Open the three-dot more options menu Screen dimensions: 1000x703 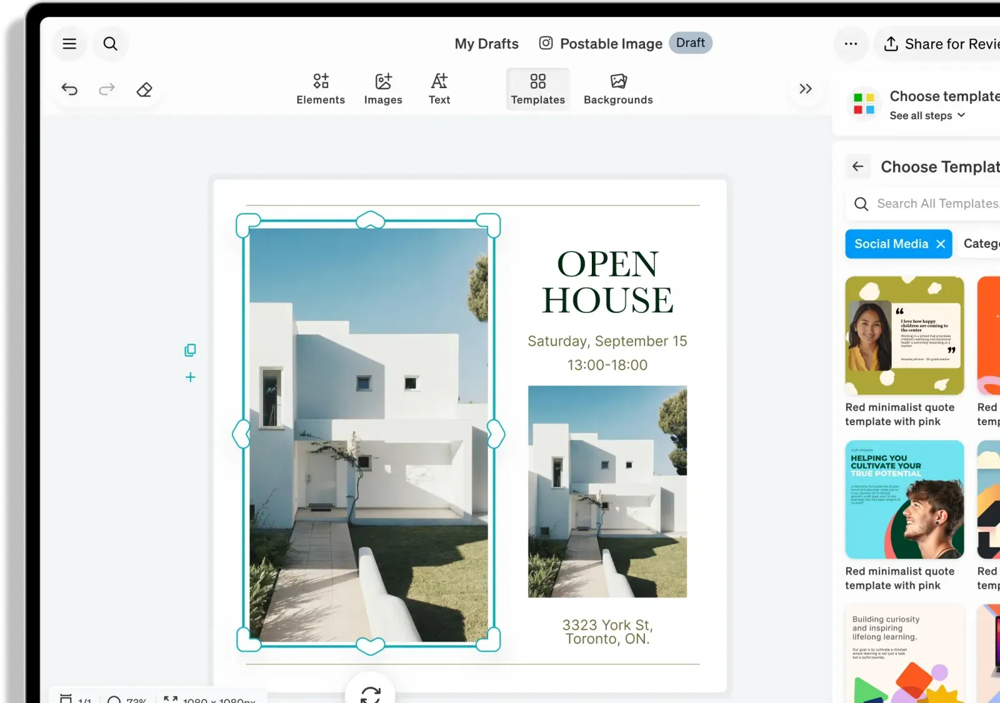pos(851,44)
